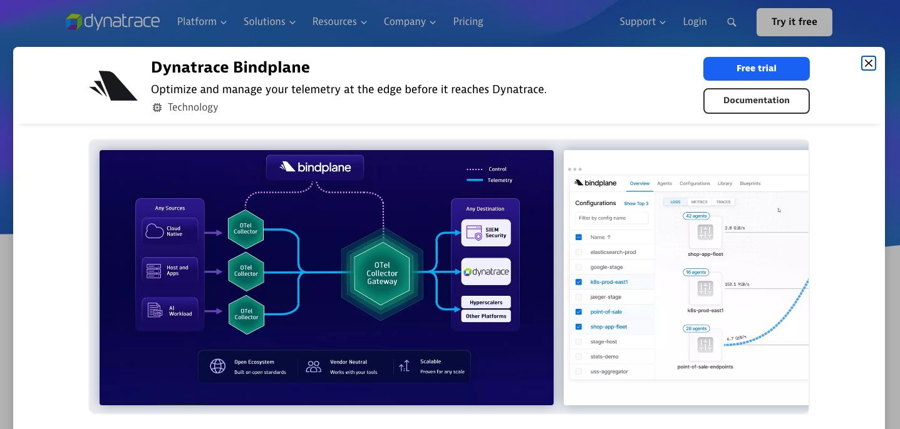The image size is (900, 429).
Task: Click the 42 agents badge
Action: click(696, 216)
